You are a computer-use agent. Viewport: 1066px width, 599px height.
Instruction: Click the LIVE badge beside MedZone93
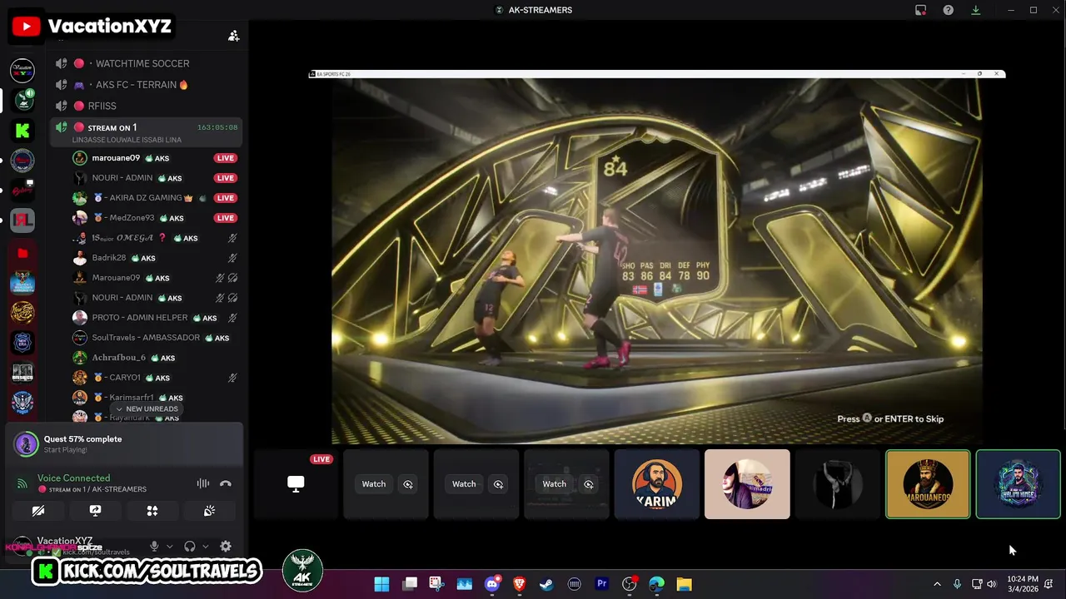point(225,218)
